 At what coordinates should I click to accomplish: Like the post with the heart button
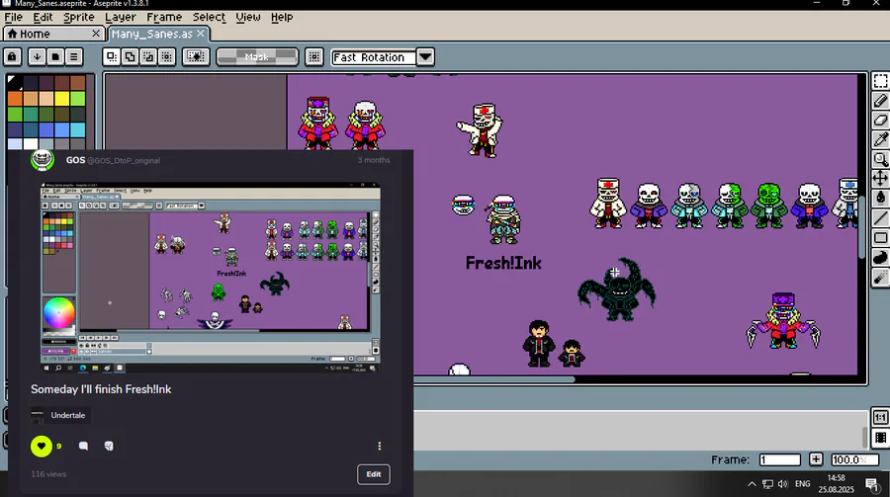point(42,446)
